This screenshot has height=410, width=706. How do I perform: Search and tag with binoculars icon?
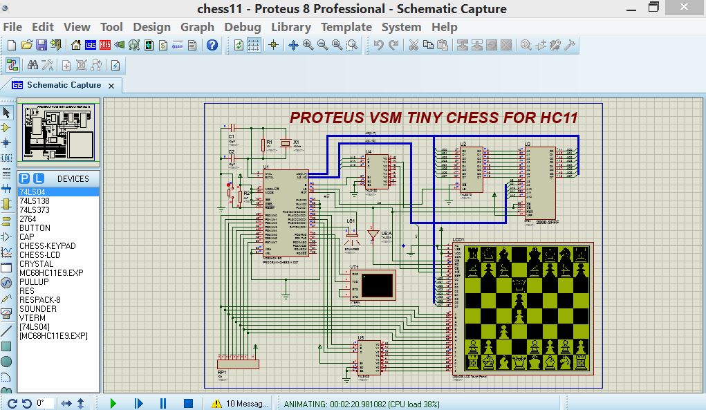(32, 66)
